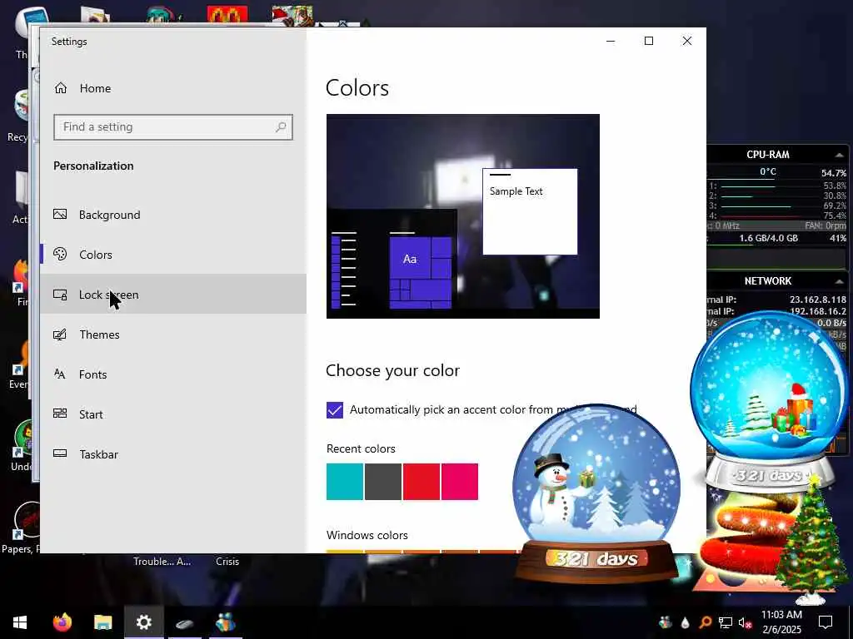Open File Explorer from the taskbar

(102, 622)
